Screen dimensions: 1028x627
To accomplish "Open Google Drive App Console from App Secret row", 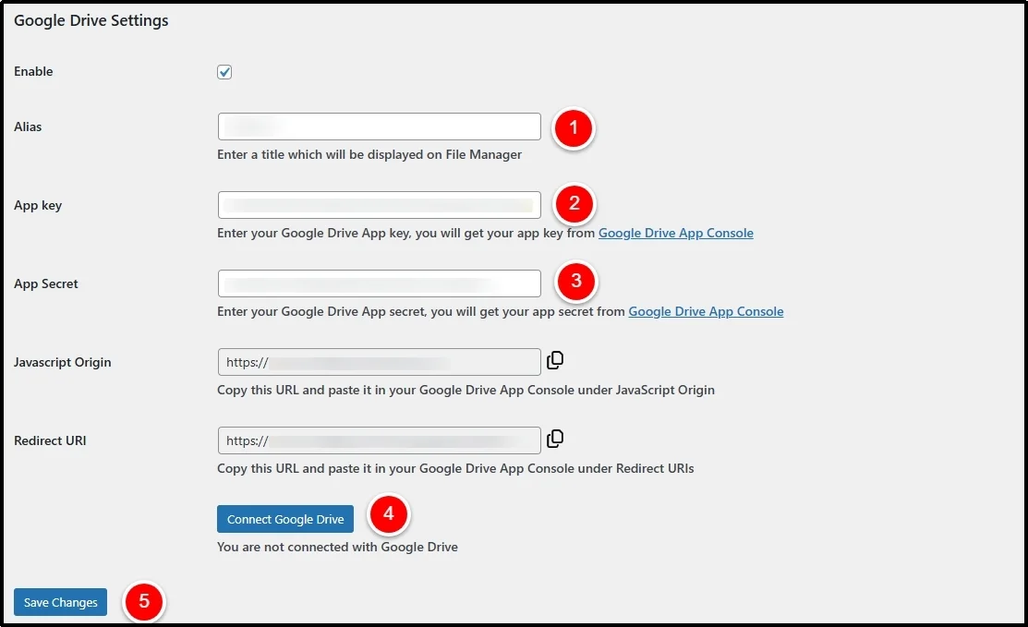I will pos(706,311).
